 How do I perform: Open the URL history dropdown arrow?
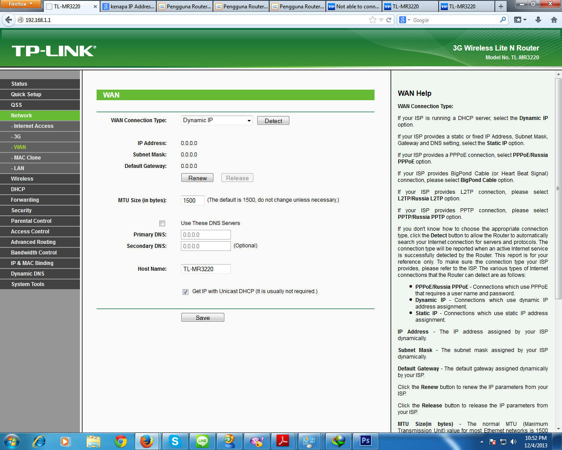[381, 20]
